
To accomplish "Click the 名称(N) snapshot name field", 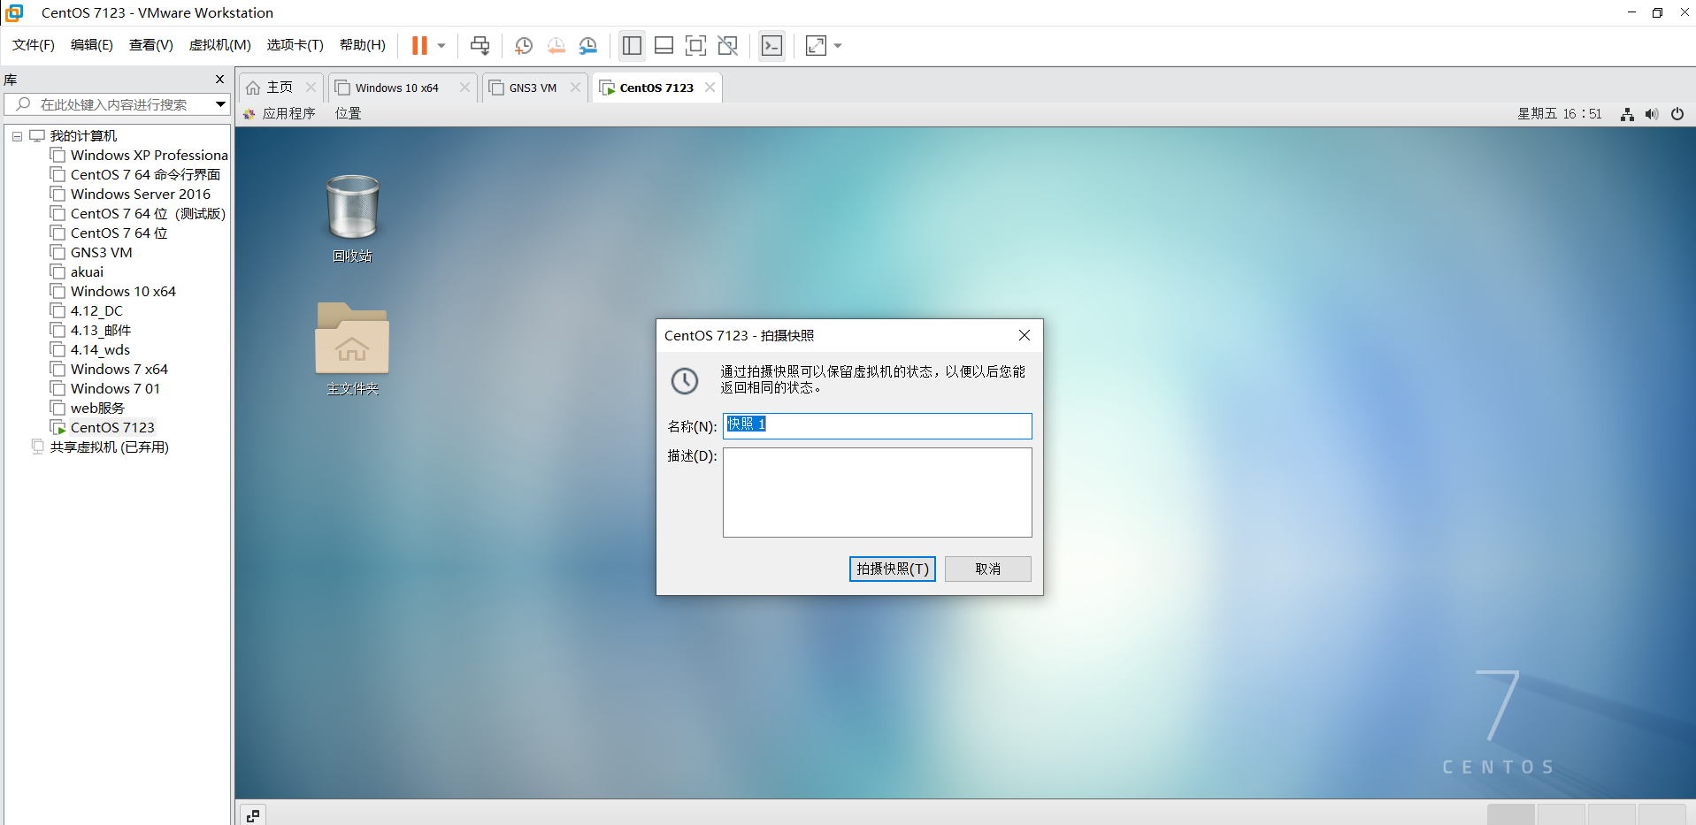I will pyautogui.click(x=878, y=426).
